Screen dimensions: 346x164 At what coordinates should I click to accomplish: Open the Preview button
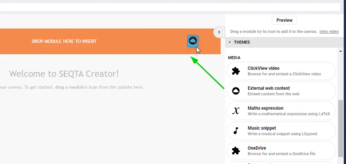[x=284, y=20]
